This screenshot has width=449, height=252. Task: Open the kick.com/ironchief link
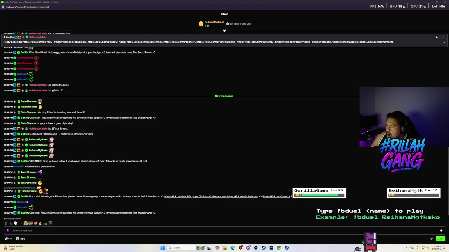(x=179, y=42)
